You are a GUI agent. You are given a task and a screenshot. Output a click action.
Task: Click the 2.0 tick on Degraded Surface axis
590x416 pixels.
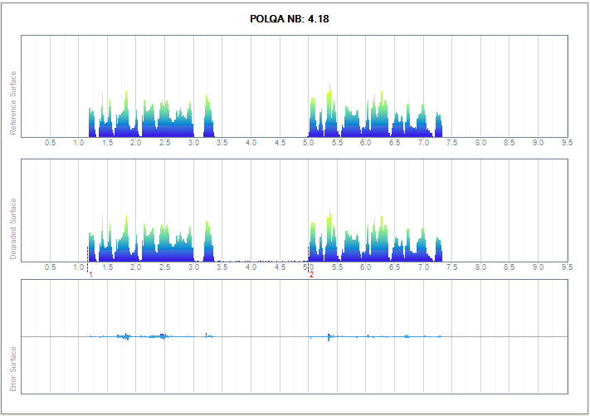[x=136, y=267]
